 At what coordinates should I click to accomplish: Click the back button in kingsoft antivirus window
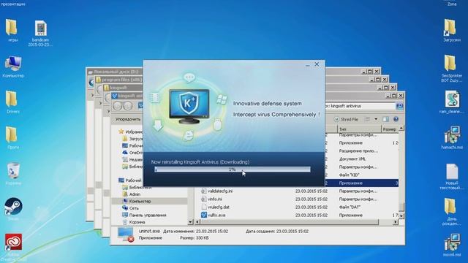click(x=118, y=106)
